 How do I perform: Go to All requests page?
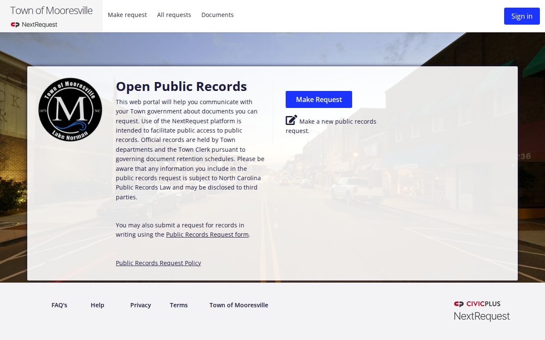click(174, 15)
